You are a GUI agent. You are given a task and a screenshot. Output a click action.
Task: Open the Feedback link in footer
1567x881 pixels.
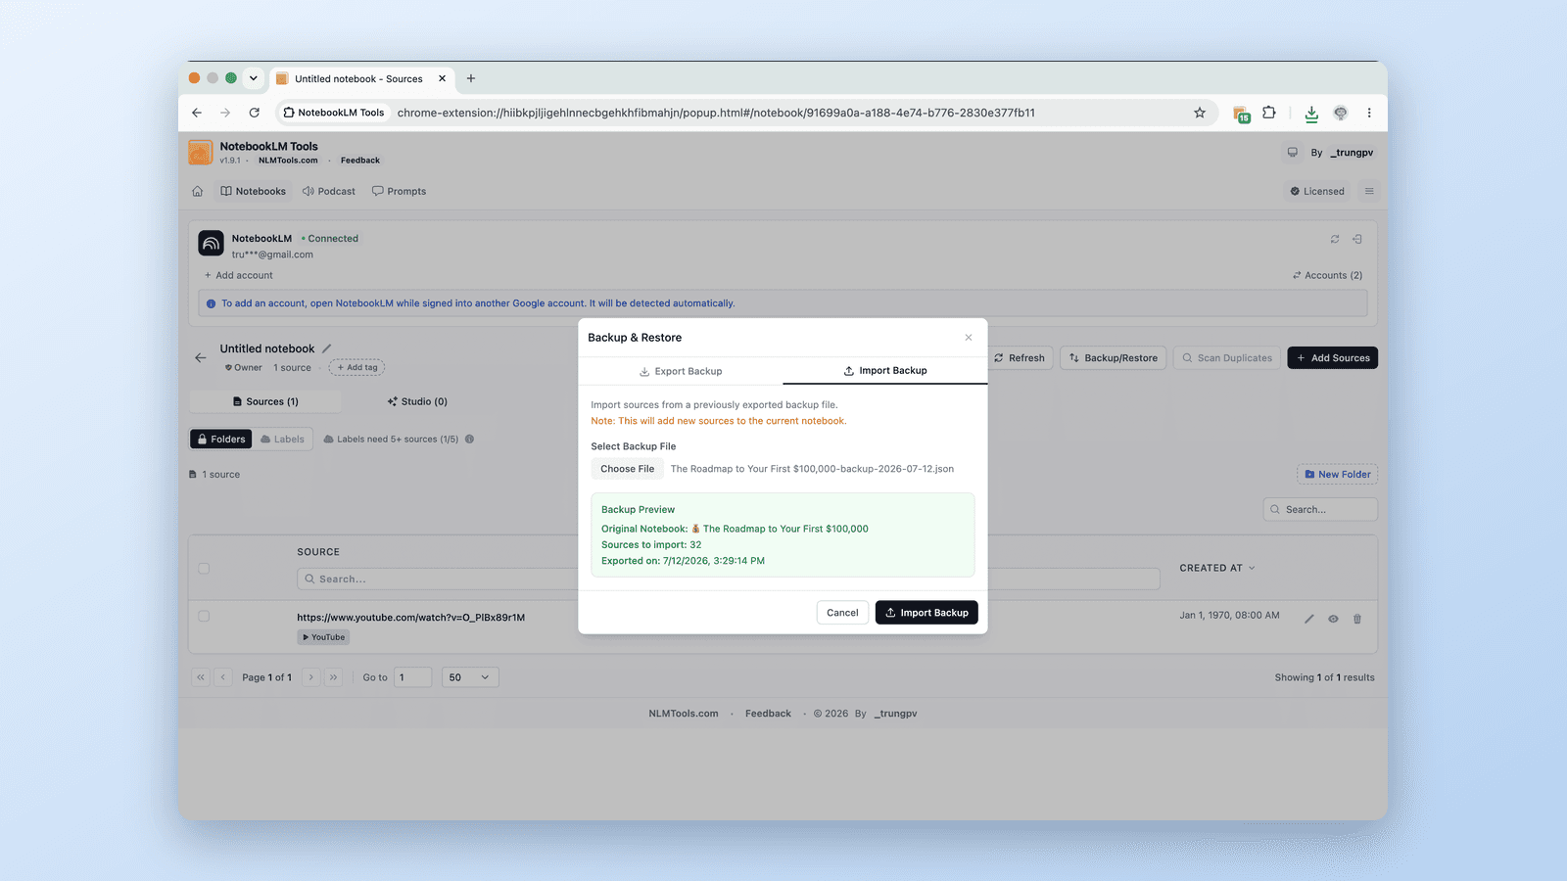768,714
